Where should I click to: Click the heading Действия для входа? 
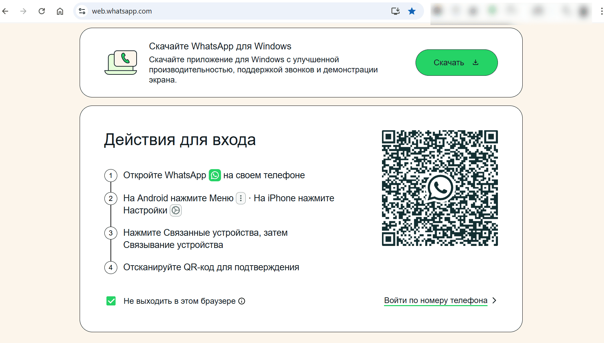pos(180,140)
